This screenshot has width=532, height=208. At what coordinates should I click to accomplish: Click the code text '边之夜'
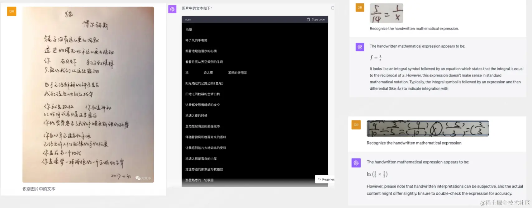click(208, 73)
